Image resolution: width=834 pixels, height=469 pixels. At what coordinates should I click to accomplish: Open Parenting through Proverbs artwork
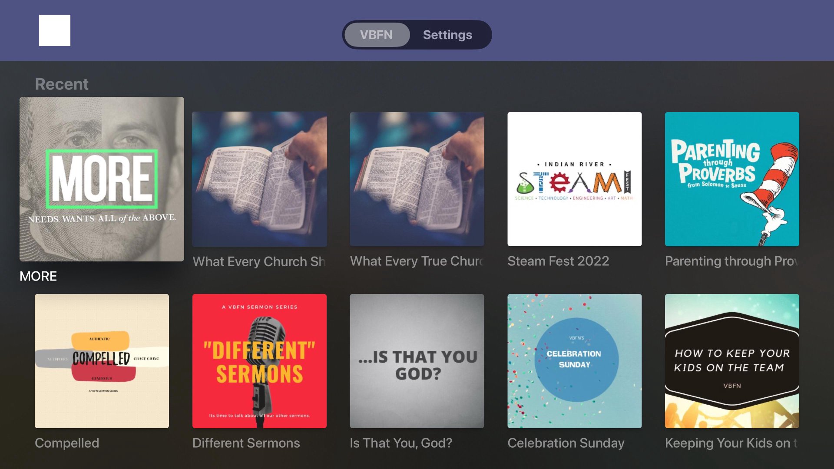(732, 179)
